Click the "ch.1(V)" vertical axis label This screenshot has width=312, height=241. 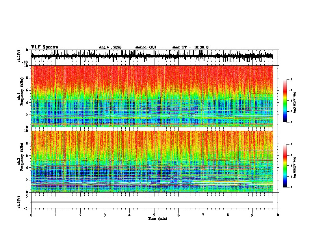(19, 56)
